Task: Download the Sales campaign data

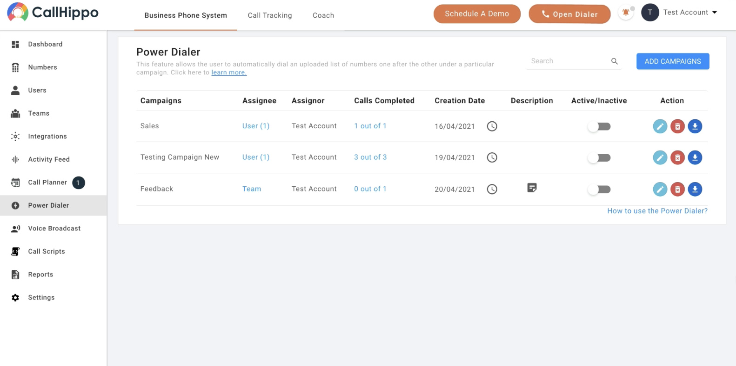Action: click(695, 126)
